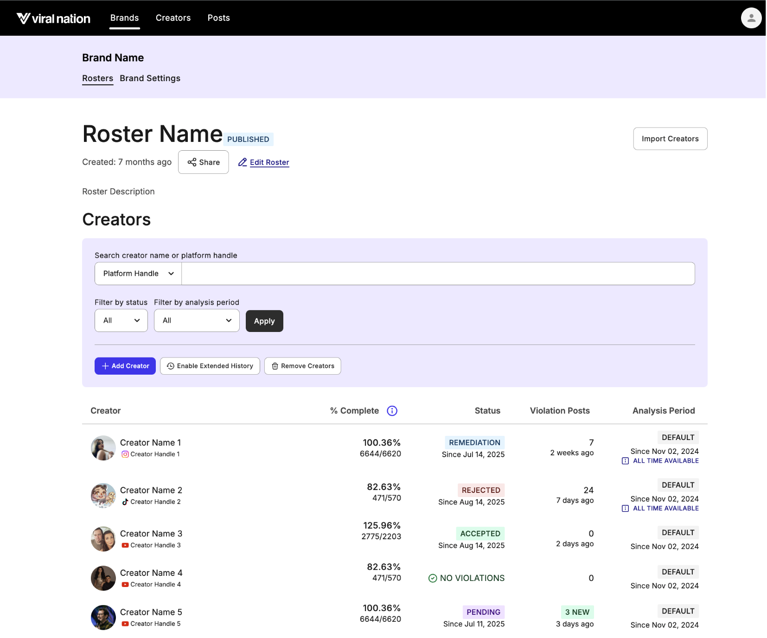Click the Viral Nation logo

pos(53,18)
